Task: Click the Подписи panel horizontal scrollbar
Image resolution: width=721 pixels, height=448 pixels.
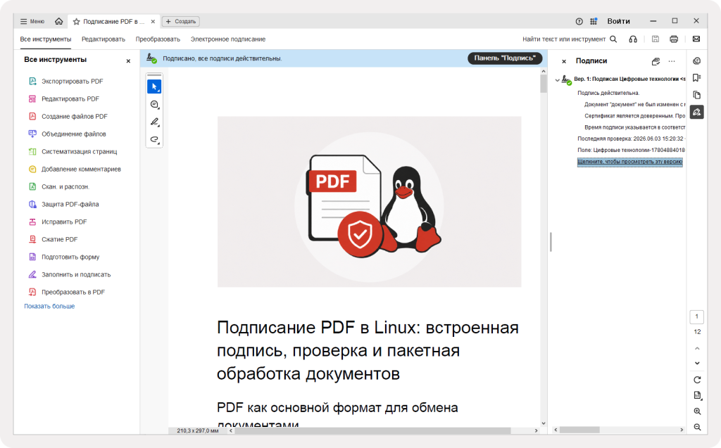Action: click(x=579, y=430)
